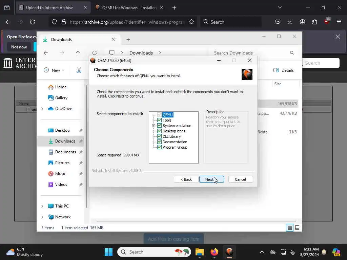The width and height of the screenshot is (347, 260).
Task: Uncheck the Tools component
Action: (x=159, y=120)
